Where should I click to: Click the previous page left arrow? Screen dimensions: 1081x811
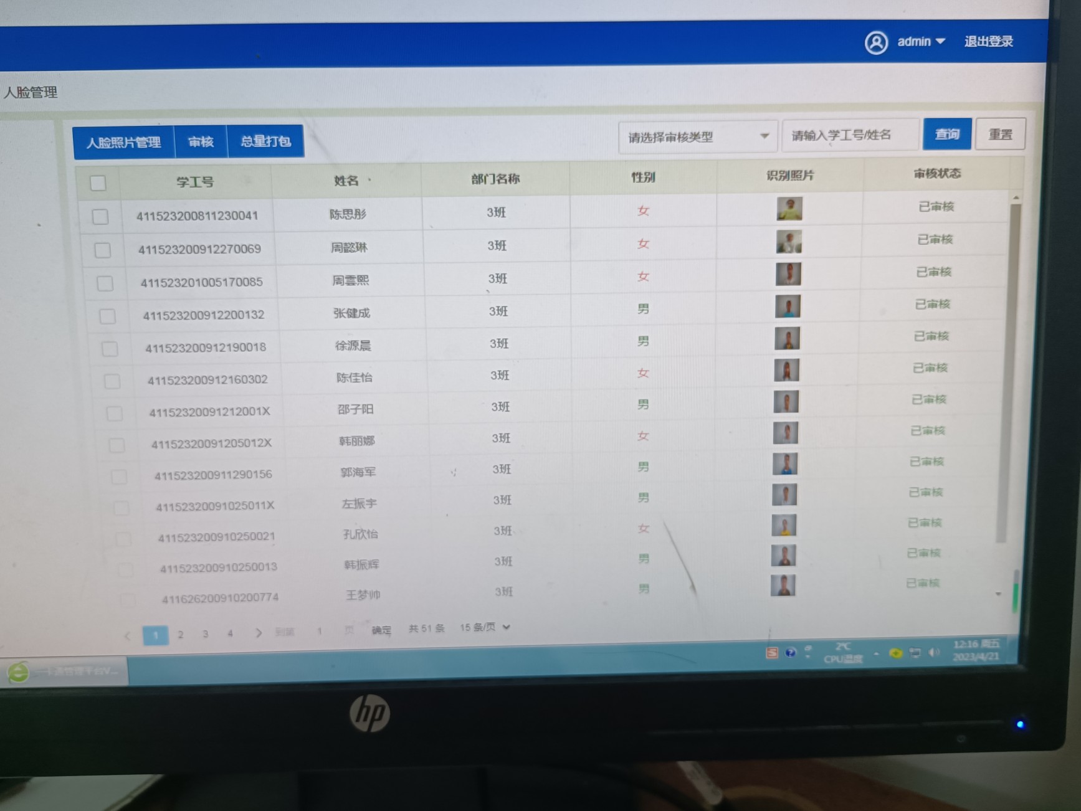(127, 636)
